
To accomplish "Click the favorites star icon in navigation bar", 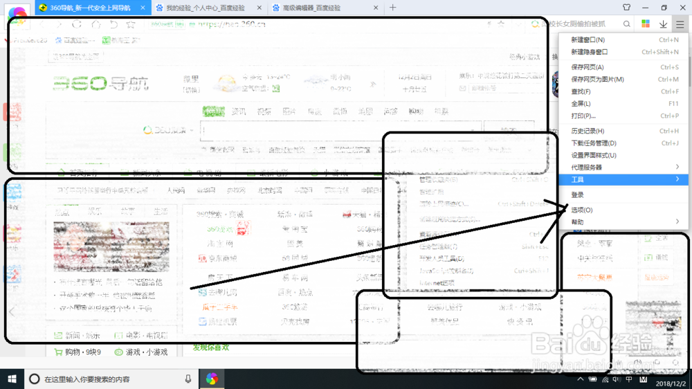I will coord(131,24).
